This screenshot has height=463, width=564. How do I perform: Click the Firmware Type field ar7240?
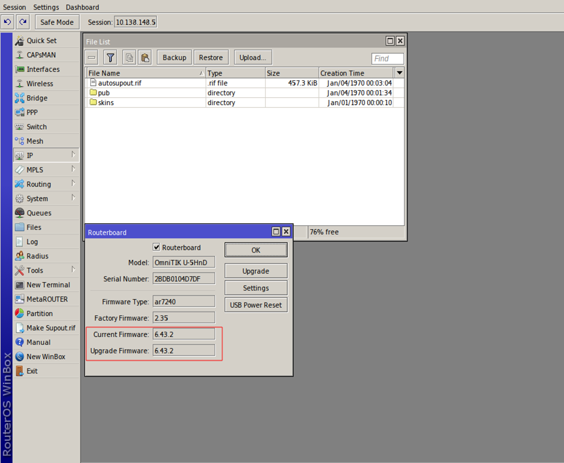pos(184,302)
